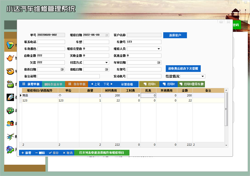Click the 金额 column header
Image resolution: width=250 pixels, height=176 pixels.
[185, 91]
